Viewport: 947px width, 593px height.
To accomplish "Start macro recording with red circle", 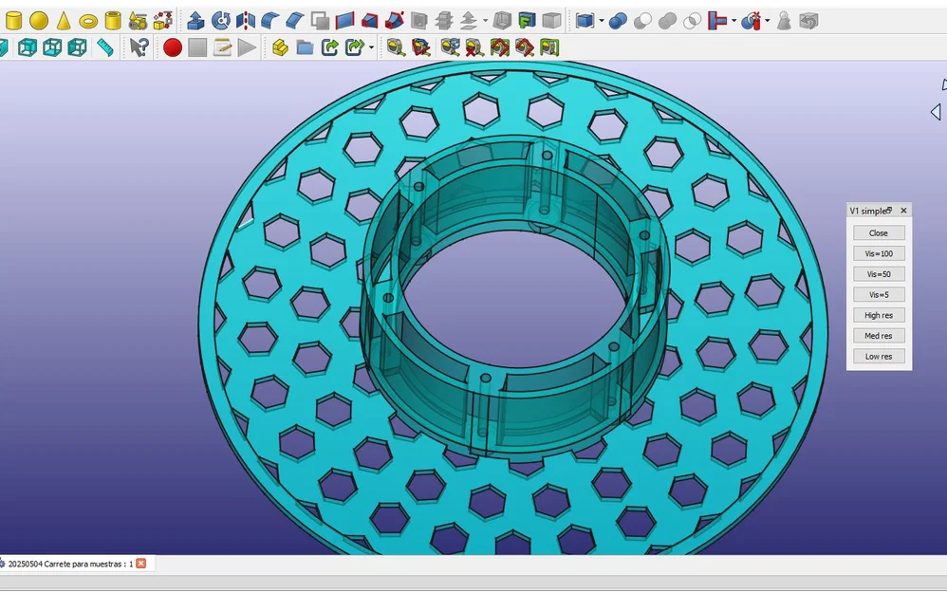I will 173,47.
